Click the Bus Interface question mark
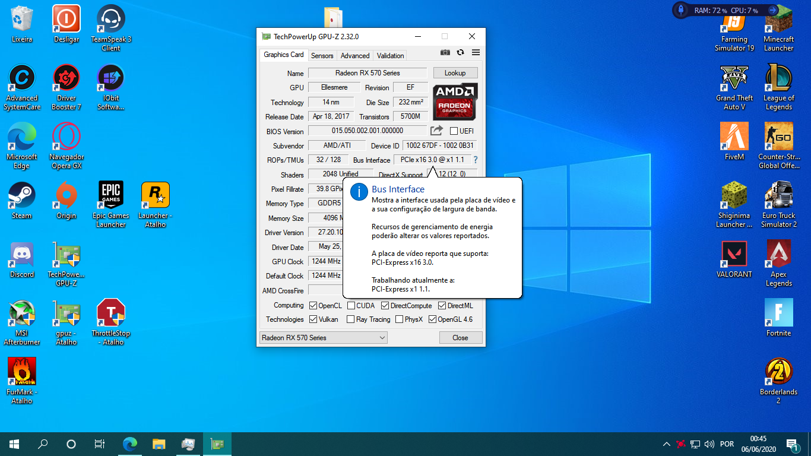 tap(476, 160)
